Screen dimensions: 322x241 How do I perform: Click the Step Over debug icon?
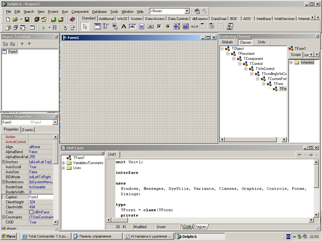(x=72, y=28)
